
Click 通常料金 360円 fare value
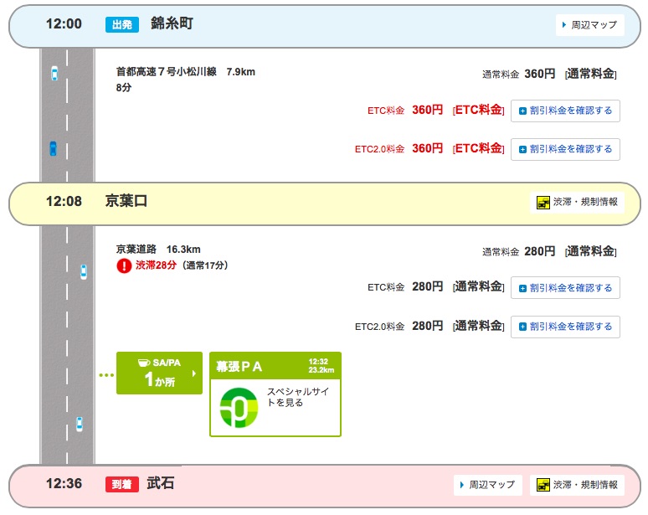[540, 74]
